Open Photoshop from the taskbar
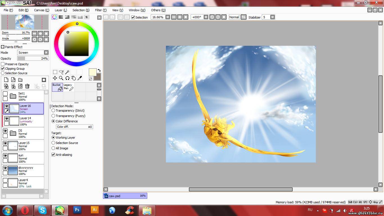384x216 pixels. coord(77,210)
